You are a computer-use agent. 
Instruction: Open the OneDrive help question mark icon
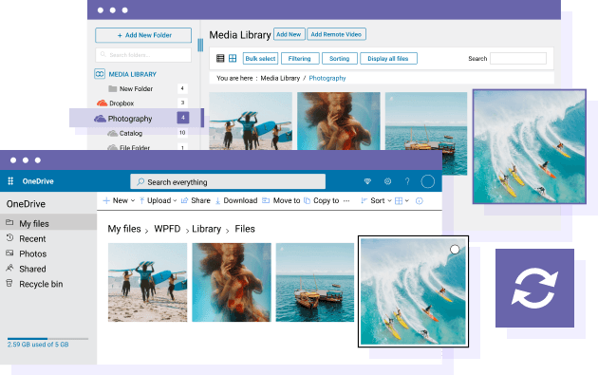407,181
